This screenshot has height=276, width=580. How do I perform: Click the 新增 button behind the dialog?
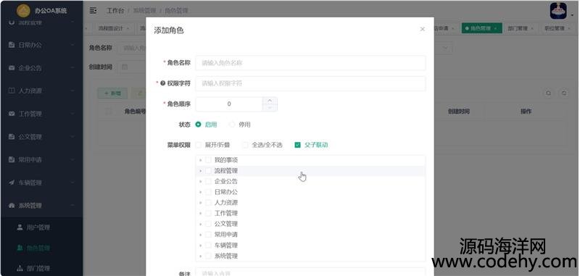tap(112, 93)
